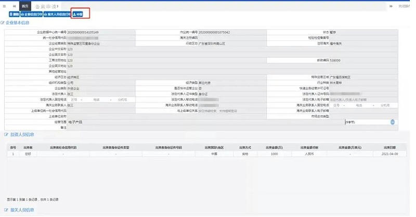
Task: Click 区号 field of 法定代表人固定电话
Action: click(x=74, y=100)
